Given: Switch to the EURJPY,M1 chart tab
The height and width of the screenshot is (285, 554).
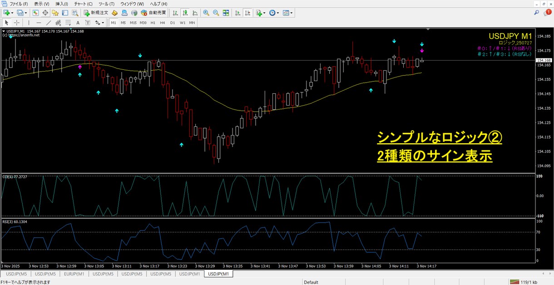Looking at the screenshot, I should click(x=74, y=274).
